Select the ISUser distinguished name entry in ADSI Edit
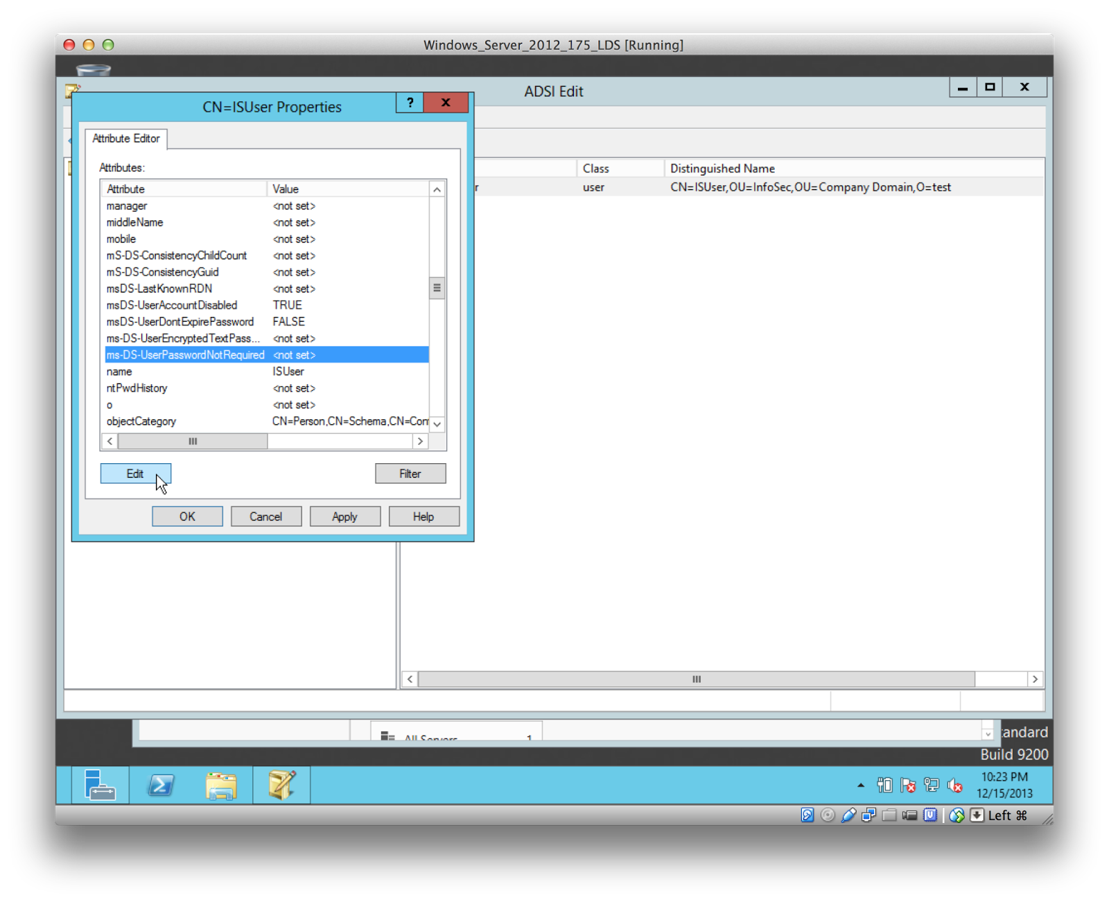 [810, 187]
